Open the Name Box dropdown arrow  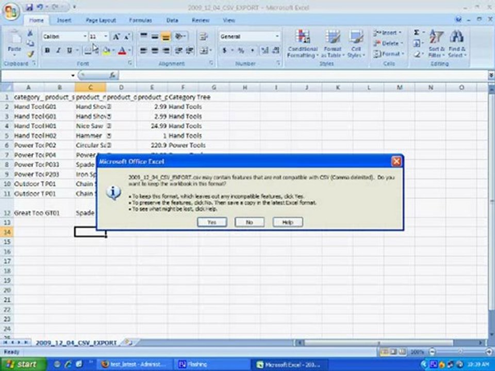[x=73, y=75]
